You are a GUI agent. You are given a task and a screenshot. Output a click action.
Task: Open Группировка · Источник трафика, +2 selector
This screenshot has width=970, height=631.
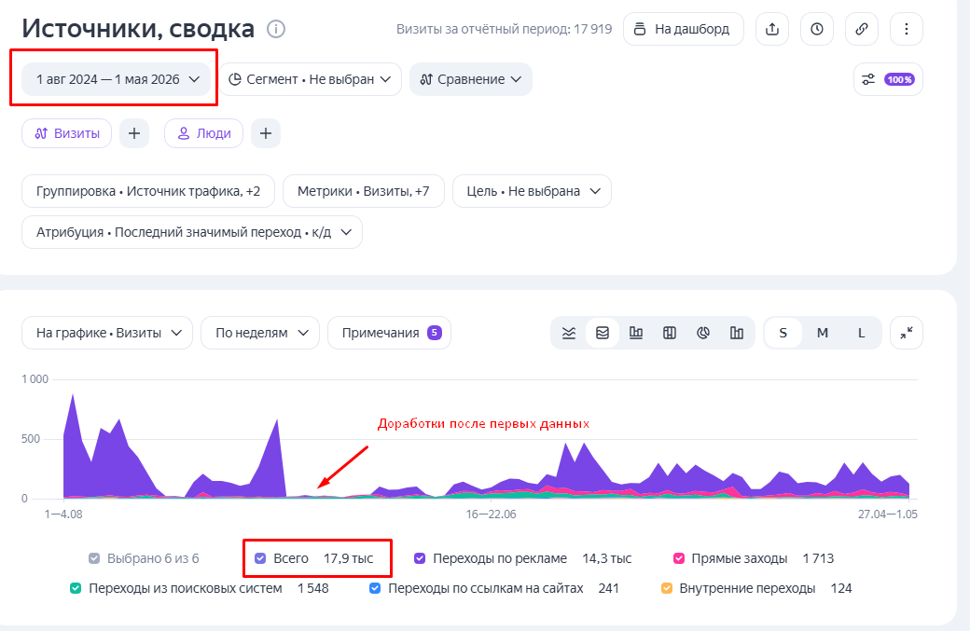coord(148,192)
